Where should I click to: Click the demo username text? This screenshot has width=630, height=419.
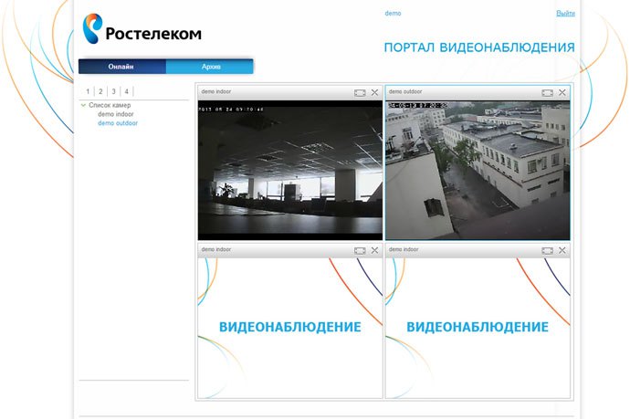(393, 14)
